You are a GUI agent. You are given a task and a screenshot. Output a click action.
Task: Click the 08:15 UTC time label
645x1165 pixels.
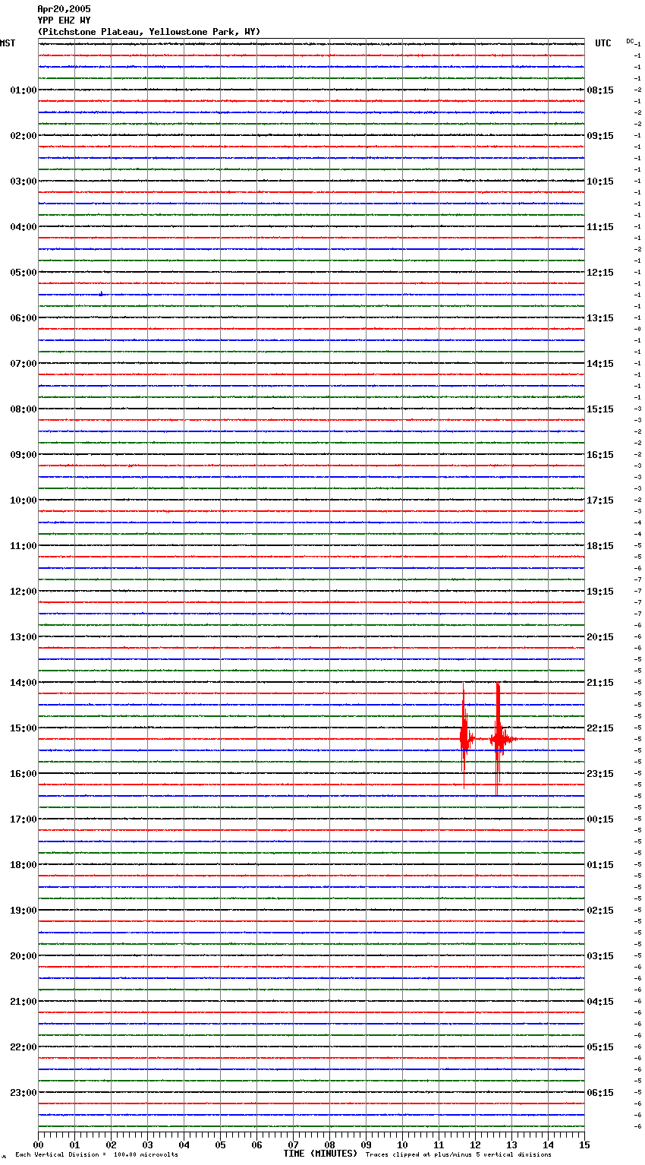(x=600, y=90)
